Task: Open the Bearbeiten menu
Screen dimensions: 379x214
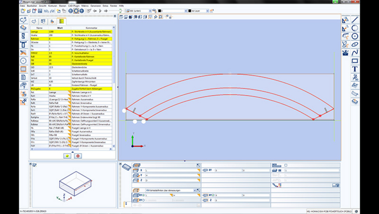Action: point(32,6)
